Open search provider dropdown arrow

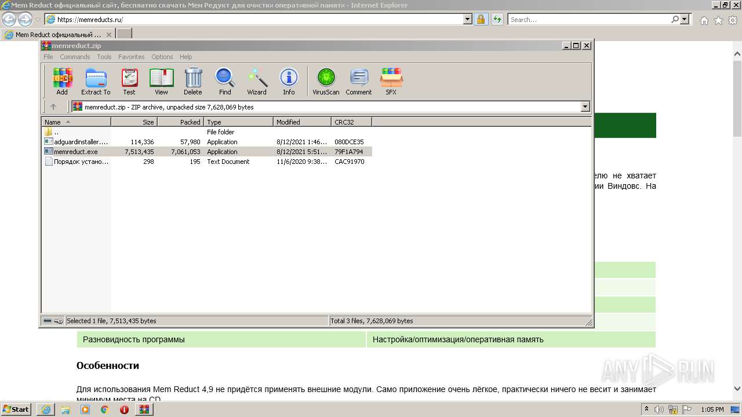(x=685, y=19)
